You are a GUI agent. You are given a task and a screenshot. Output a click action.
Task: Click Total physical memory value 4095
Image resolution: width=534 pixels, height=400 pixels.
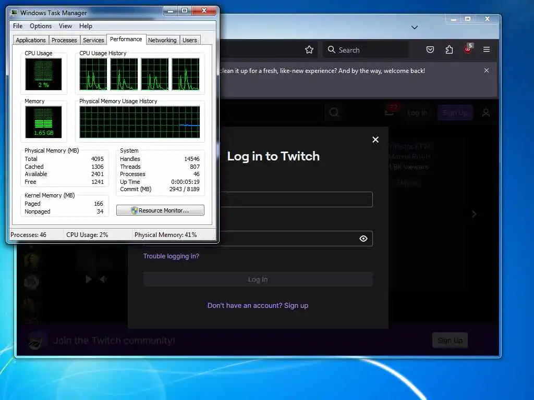click(98, 159)
